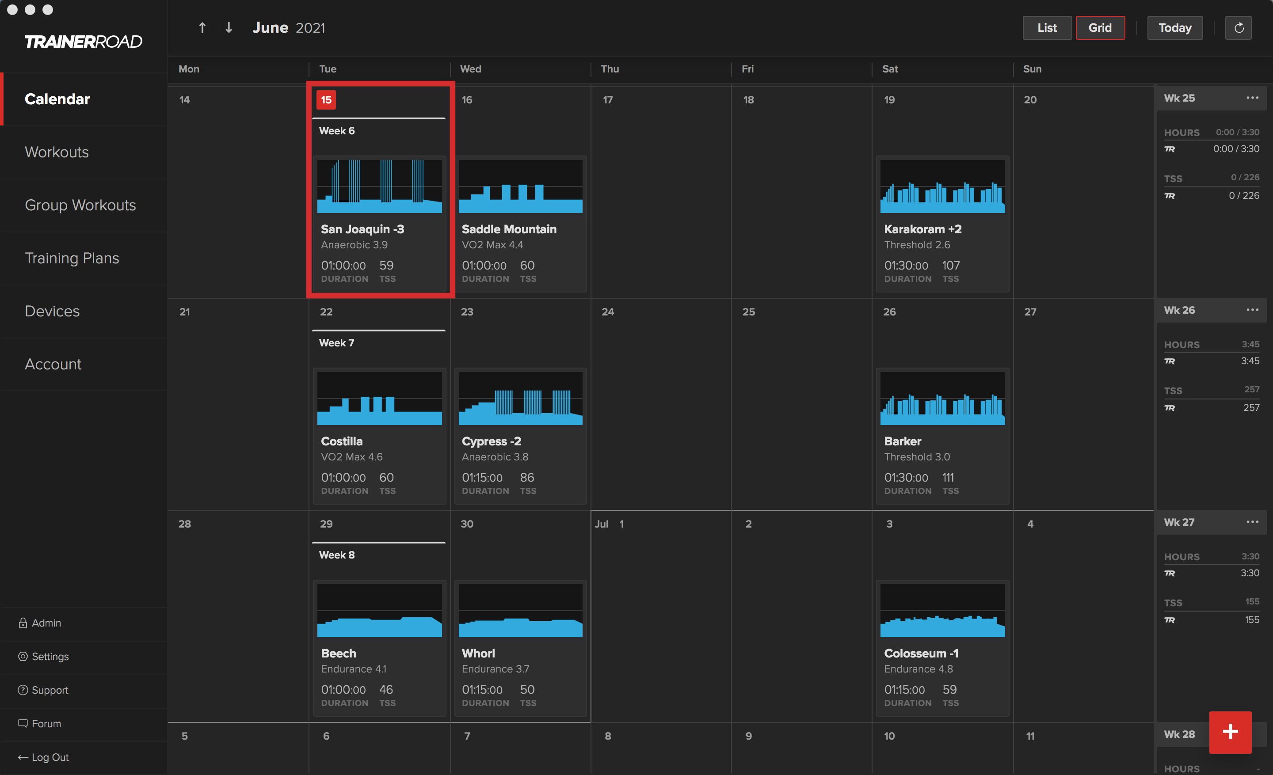Click the Settings gear icon
Image resolution: width=1273 pixels, height=775 pixels.
pyautogui.click(x=23, y=656)
